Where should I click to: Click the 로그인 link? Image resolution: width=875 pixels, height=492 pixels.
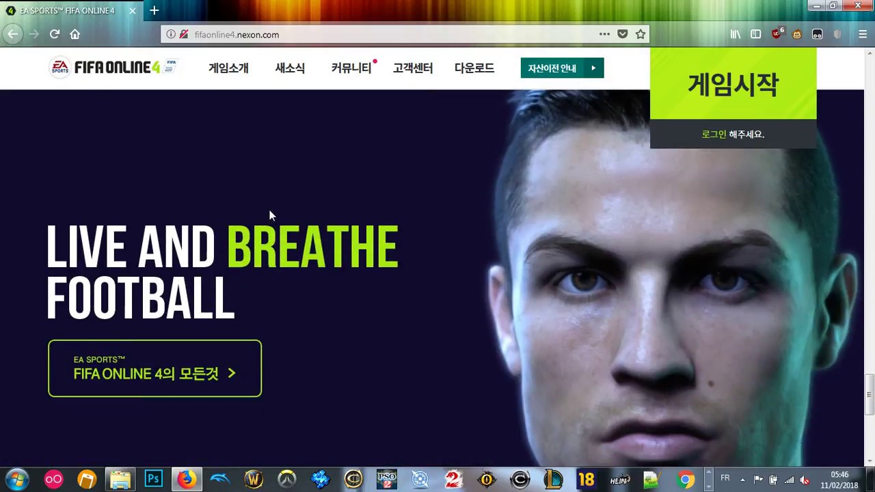pyautogui.click(x=714, y=135)
